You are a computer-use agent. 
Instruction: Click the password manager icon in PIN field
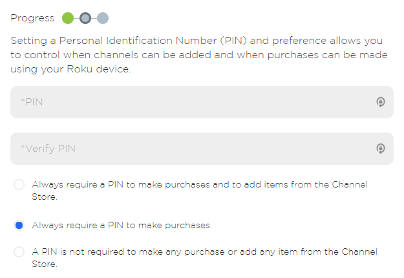point(381,102)
